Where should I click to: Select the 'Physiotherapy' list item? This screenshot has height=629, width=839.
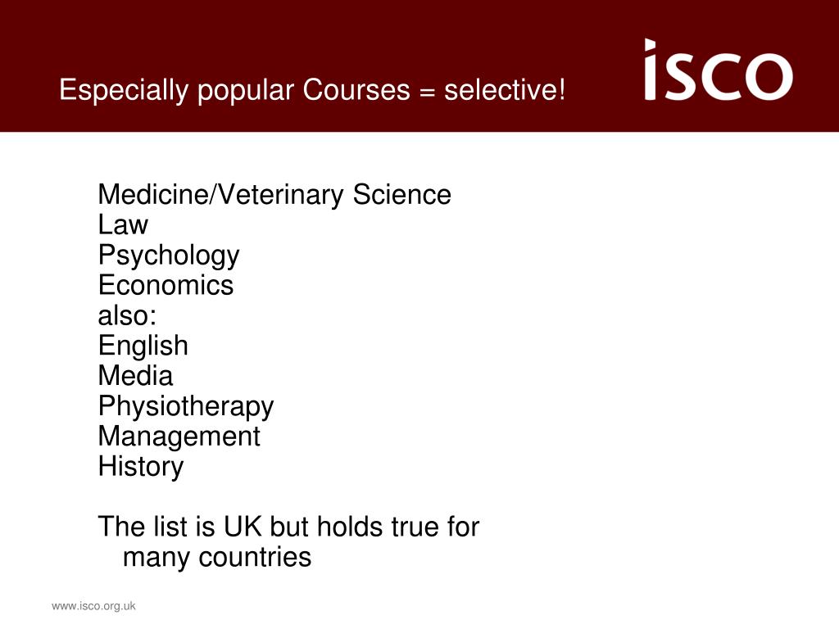pyautogui.click(x=186, y=406)
